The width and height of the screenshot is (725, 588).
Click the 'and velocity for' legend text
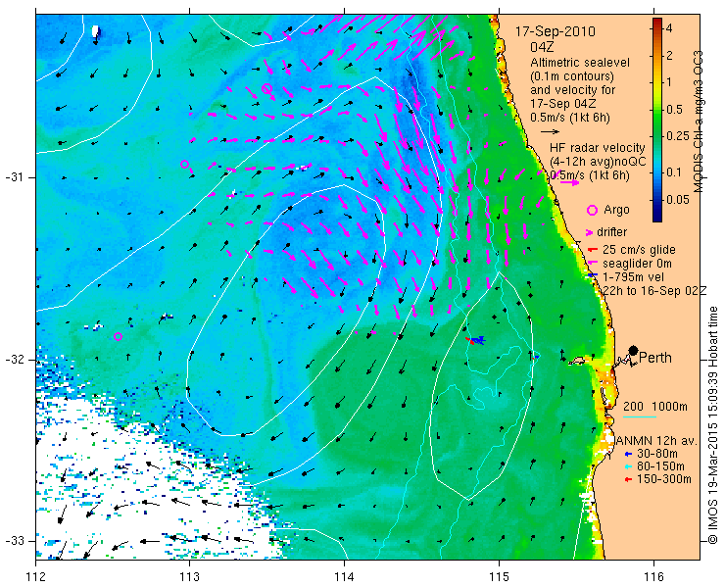point(573,89)
